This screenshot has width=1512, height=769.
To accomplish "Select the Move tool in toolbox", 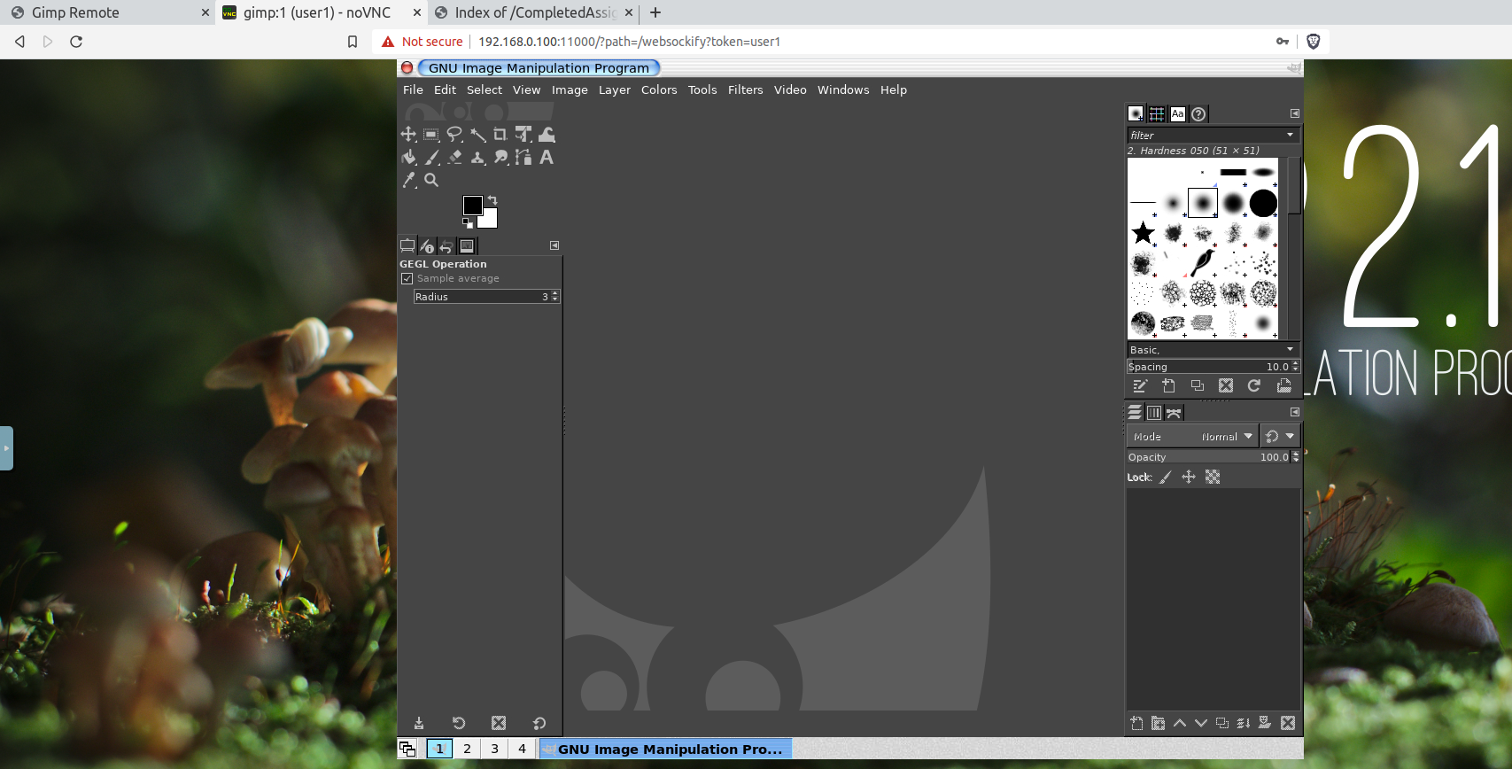I will click(x=408, y=134).
